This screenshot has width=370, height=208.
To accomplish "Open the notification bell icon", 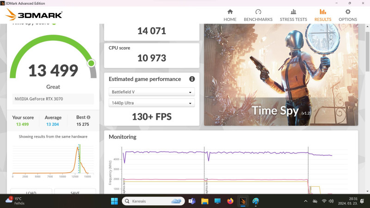I will pos(362,201).
